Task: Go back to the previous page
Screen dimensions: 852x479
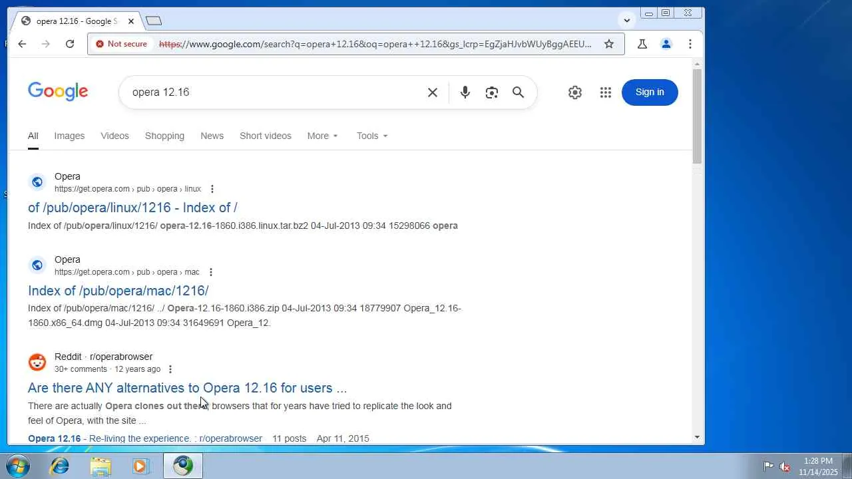Action: point(22,44)
